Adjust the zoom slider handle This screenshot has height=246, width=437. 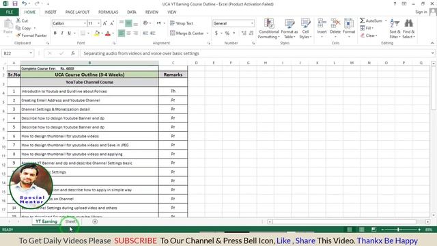(399, 230)
